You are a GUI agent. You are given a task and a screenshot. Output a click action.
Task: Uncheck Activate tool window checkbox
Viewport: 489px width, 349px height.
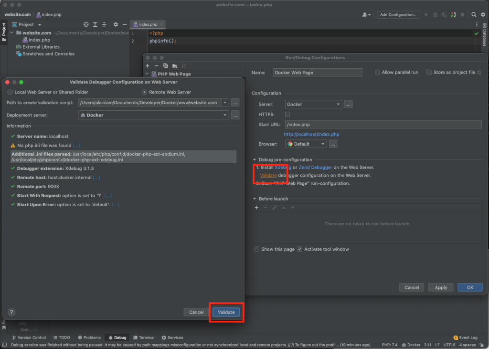click(300, 249)
